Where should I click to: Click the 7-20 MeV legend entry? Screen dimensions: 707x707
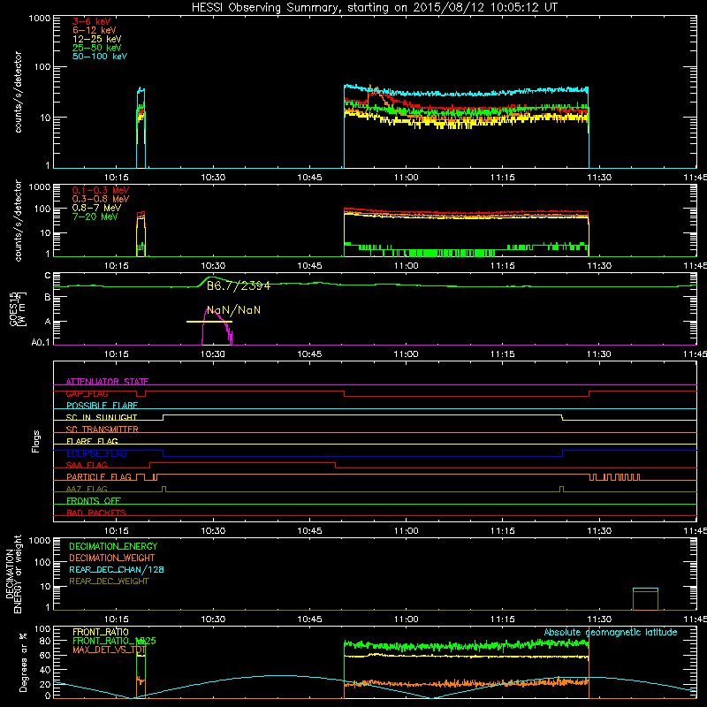coord(95,217)
